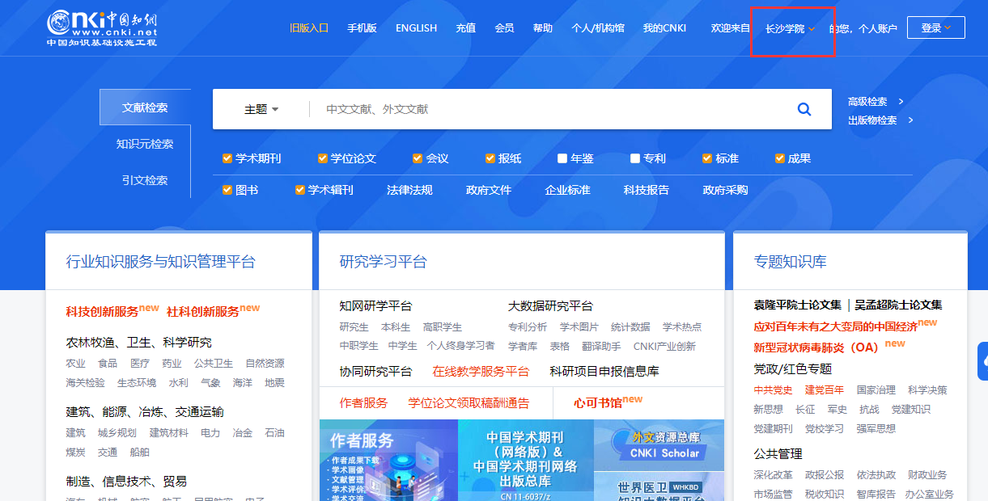Open the blue side tab on right edge

pyautogui.click(x=982, y=361)
